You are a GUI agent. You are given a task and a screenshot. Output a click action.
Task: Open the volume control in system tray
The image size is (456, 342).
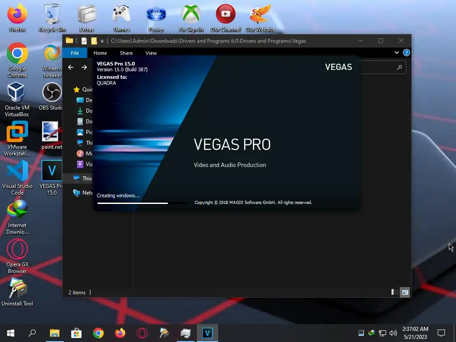[393, 333]
